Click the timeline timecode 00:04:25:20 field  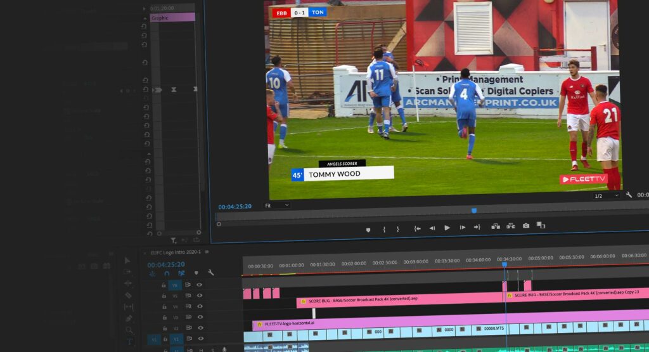(166, 264)
